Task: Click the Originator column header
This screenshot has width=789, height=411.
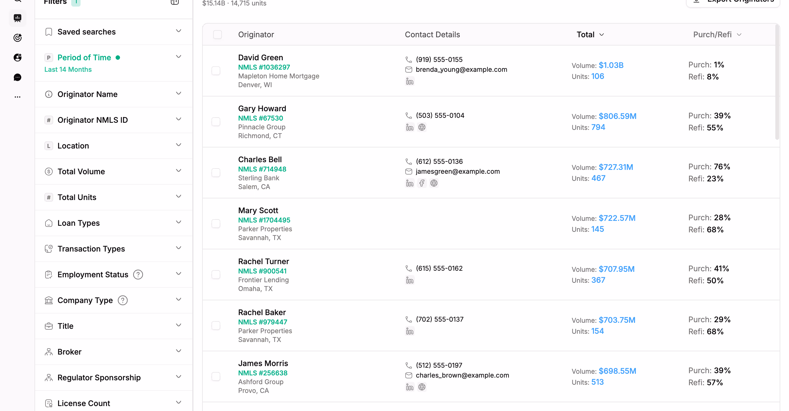Action: pyautogui.click(x=256, y=35)
